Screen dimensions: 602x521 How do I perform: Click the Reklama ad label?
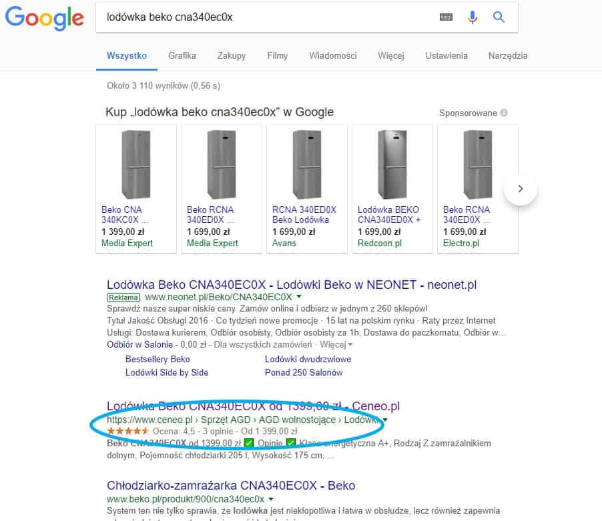click(x=123, y=298)
